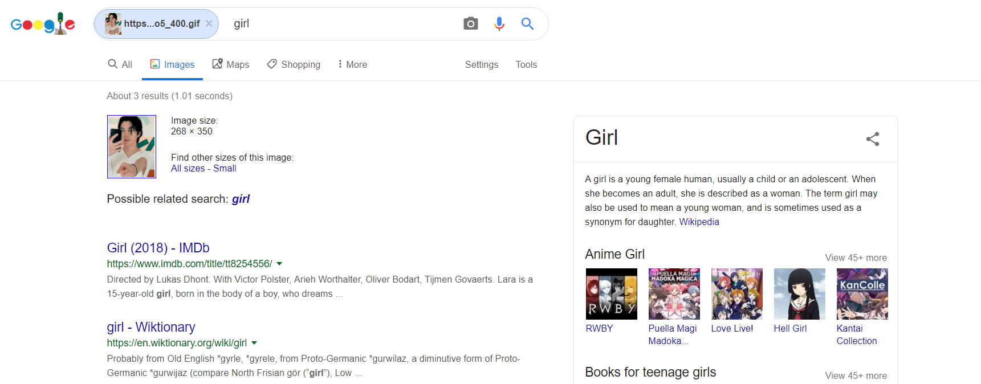Image resolution: width=981 pixels, height=384 pixels.
Task: Start voice search with microphone icon
Action: point(499,23)
